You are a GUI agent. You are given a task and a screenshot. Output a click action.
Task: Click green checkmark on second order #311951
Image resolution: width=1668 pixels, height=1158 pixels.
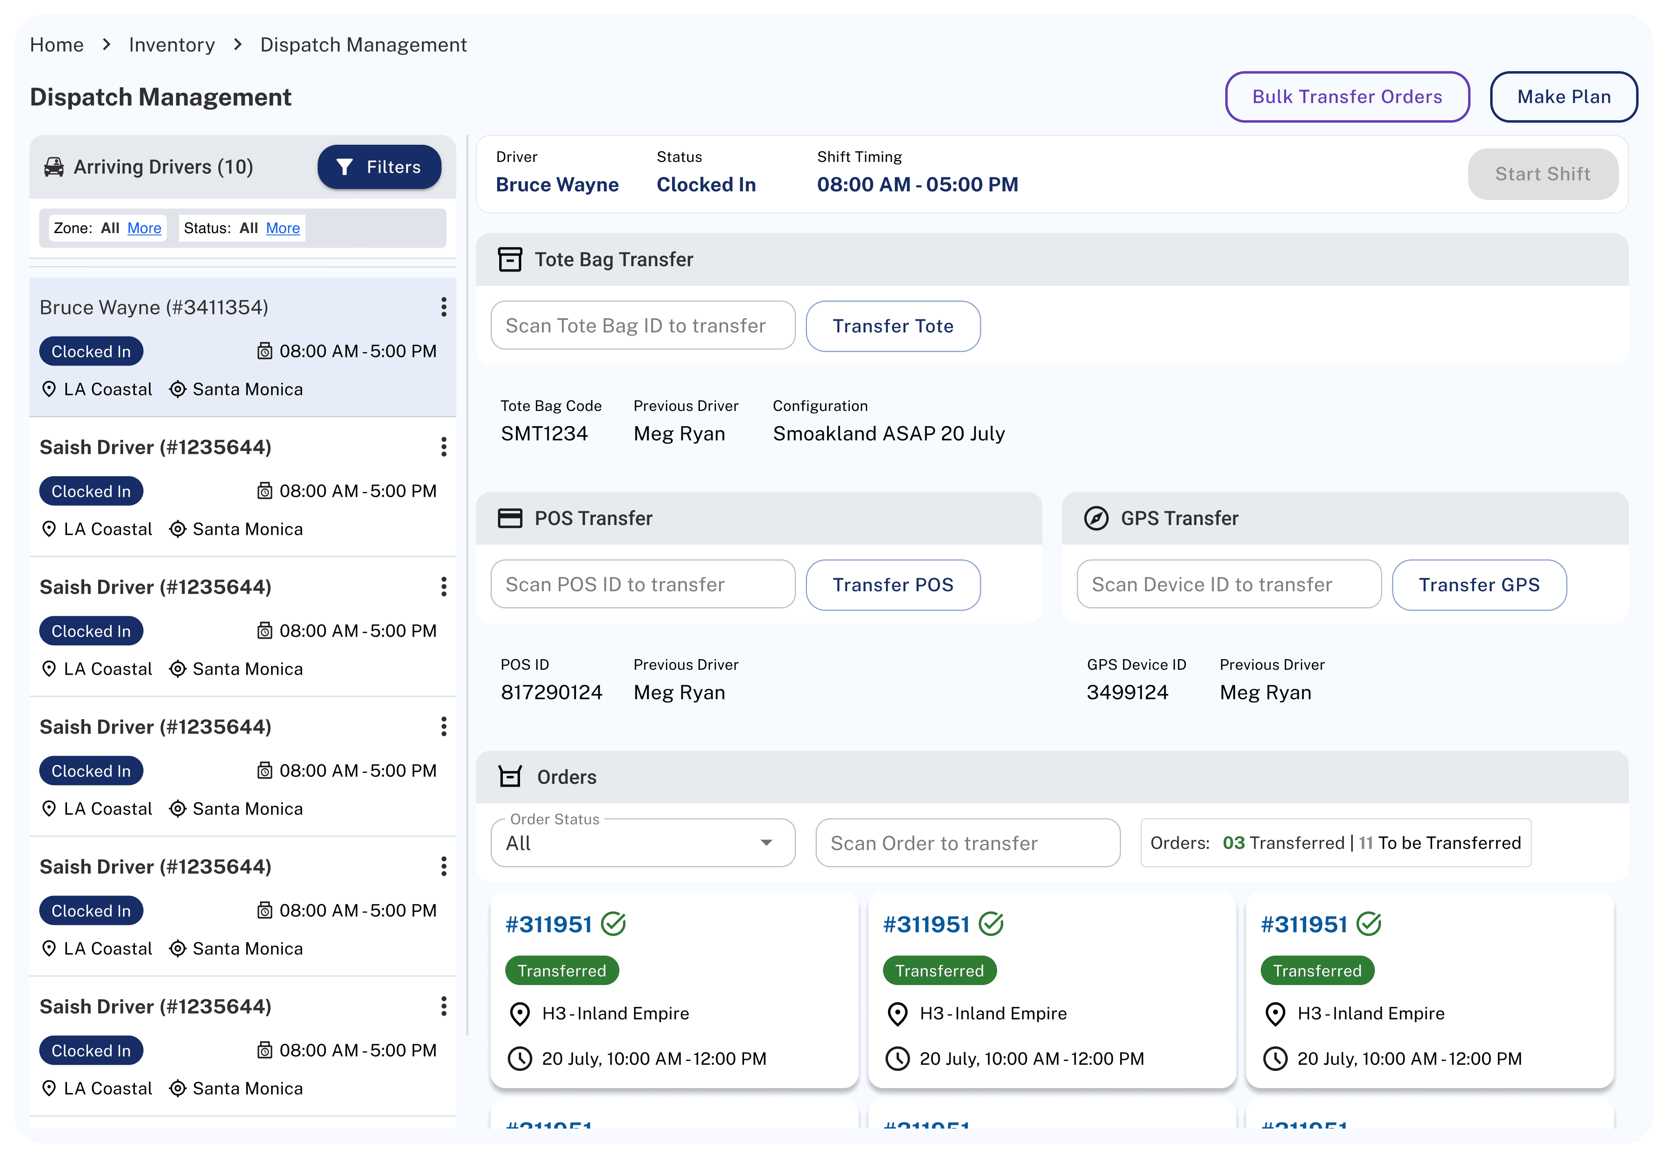coord(991,924)
